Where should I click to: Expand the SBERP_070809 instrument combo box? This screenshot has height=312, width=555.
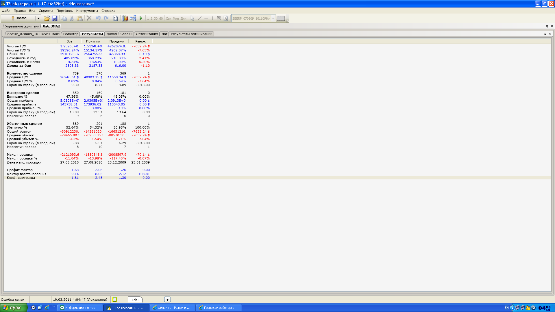[273, 18]
